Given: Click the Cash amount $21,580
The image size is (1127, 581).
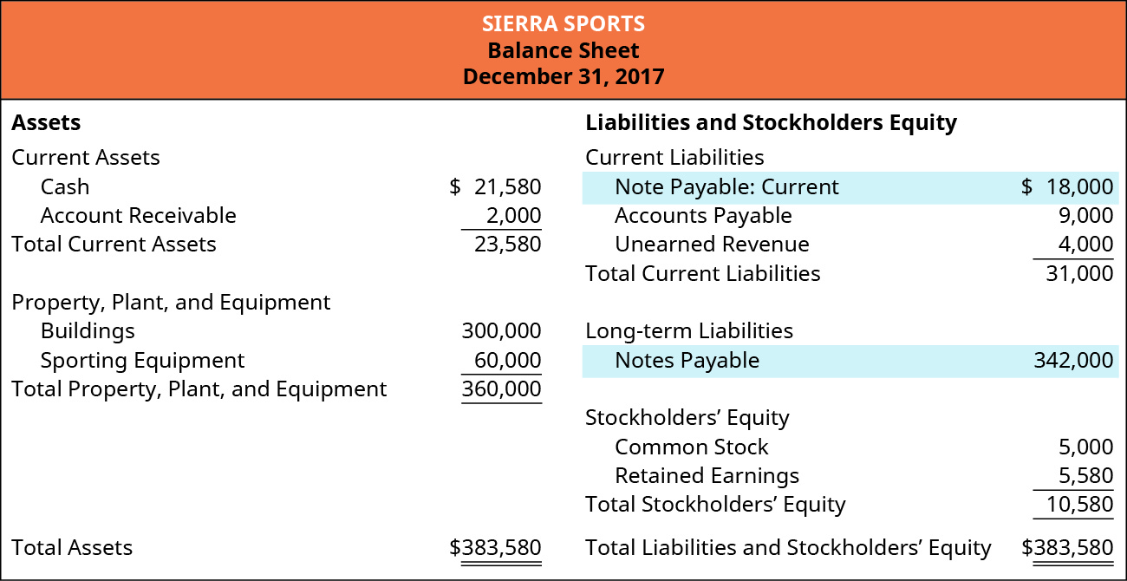Looking at the screenshot, I should point(496,186).
